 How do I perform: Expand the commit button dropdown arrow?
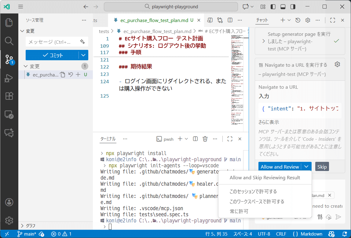tap(83, 55)
